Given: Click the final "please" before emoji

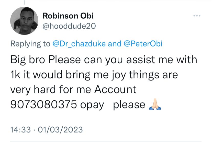Looking at the screenshot, I should [129, 105].
